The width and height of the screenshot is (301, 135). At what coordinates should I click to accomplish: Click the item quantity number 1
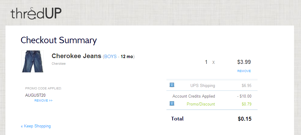click(206, 62)
